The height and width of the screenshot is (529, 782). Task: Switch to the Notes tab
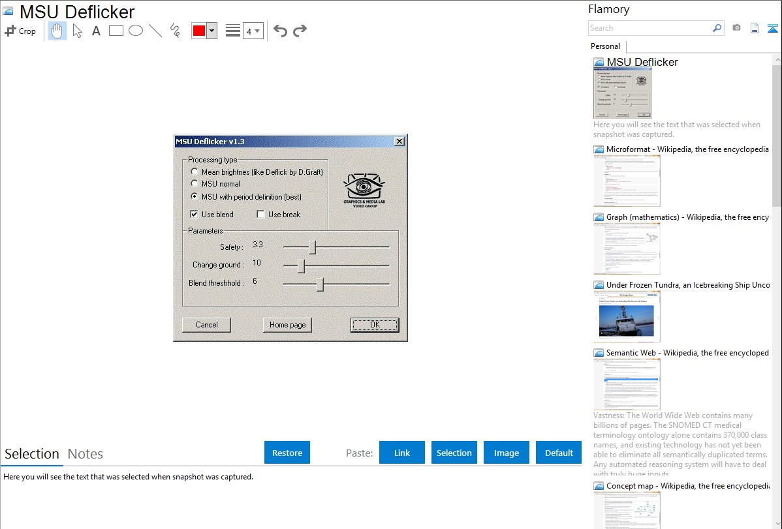coord(86,454)
